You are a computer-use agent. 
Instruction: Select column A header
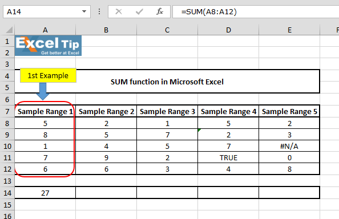click(45, 30)
